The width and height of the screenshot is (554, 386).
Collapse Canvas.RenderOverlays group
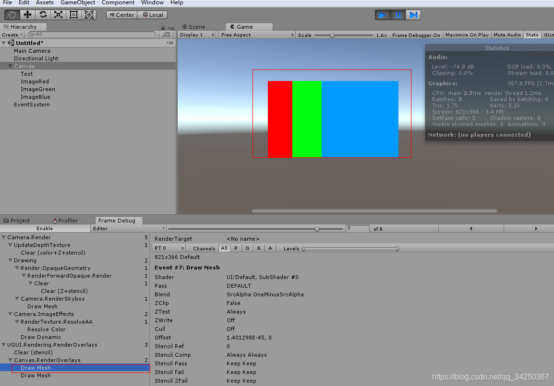point(10,360)
